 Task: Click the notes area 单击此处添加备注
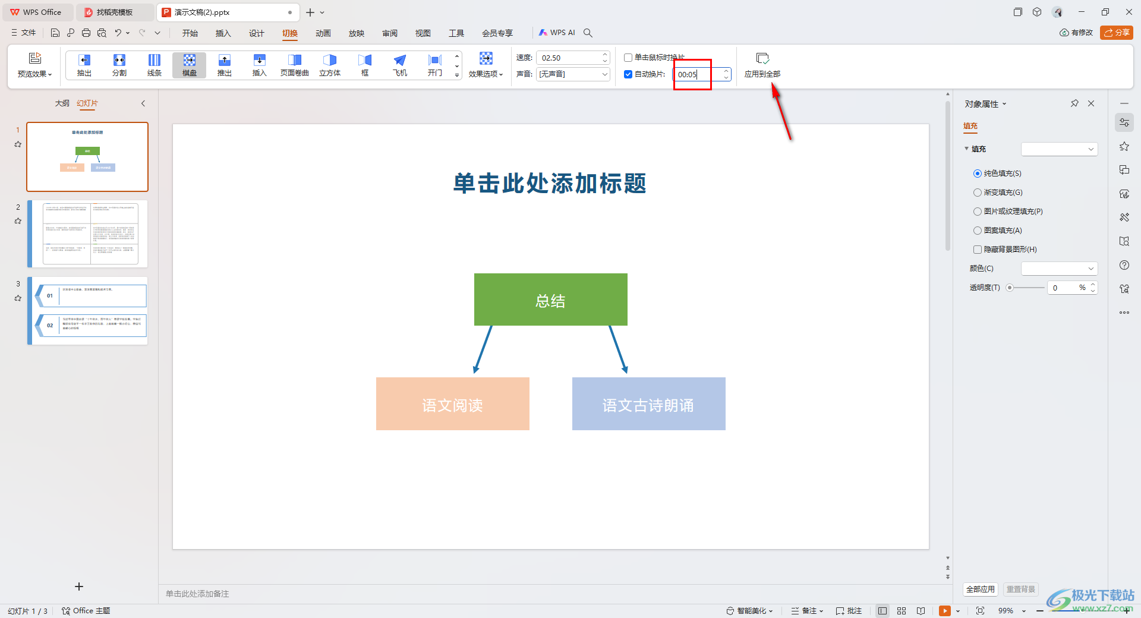pyautogui.click(x=197, y=594)
